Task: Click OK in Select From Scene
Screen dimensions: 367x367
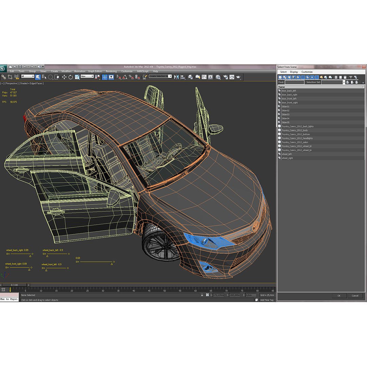Action: click(339, 296)
